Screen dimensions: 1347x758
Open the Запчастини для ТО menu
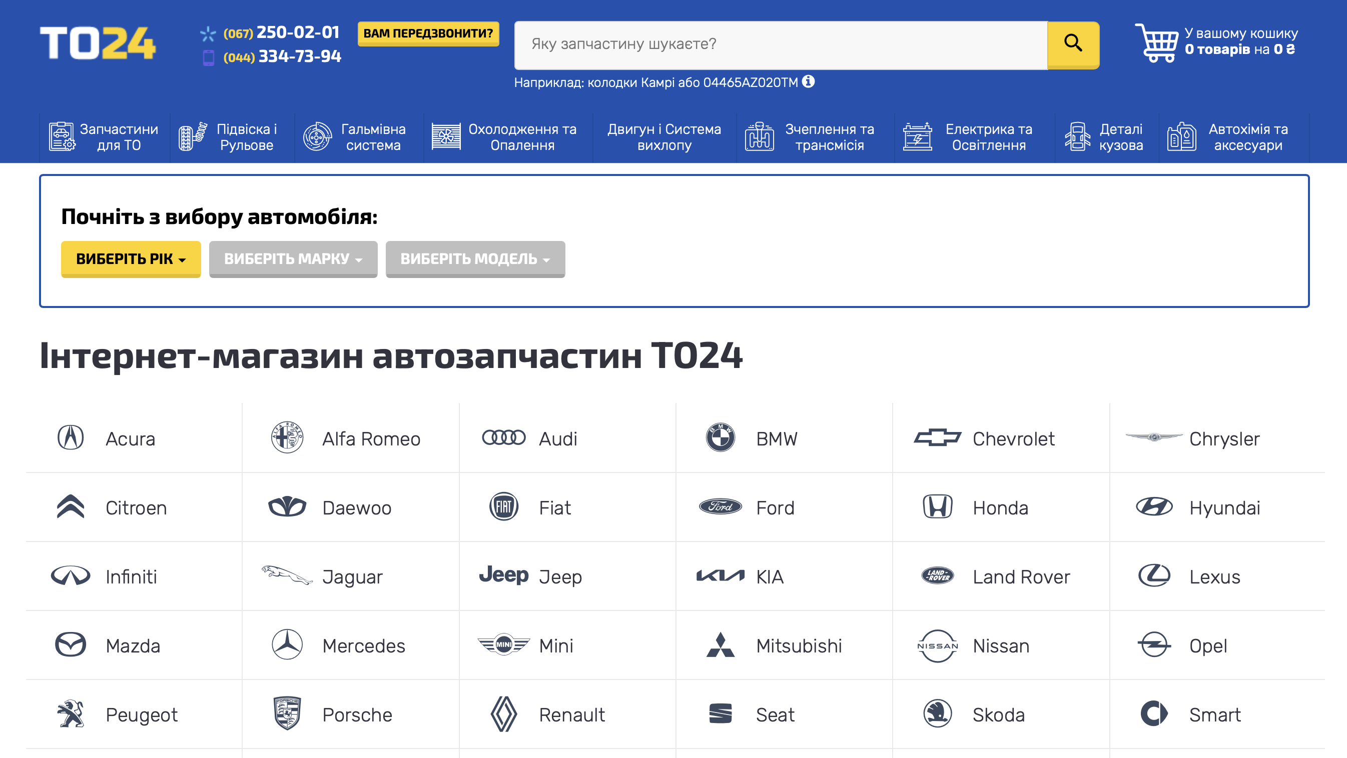pos(104,137)
